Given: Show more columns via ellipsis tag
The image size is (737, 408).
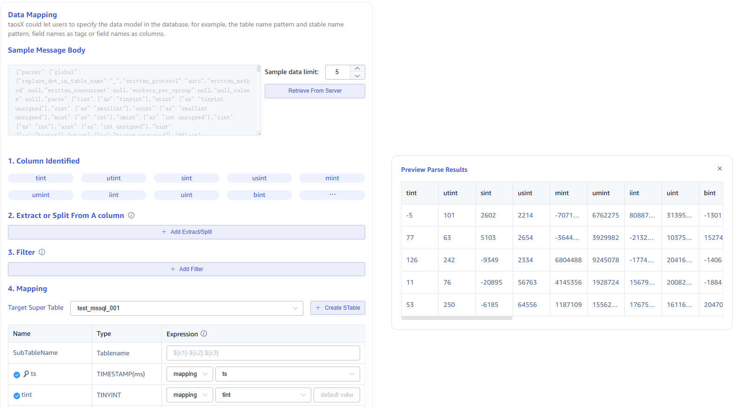Looking at the screenshot, I should [x=332, y=195].
